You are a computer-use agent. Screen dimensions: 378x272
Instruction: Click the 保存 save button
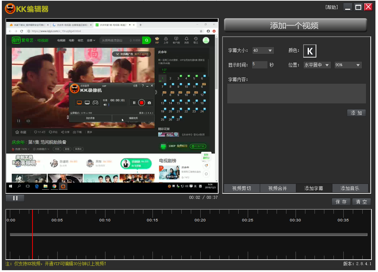click(341, 202)
